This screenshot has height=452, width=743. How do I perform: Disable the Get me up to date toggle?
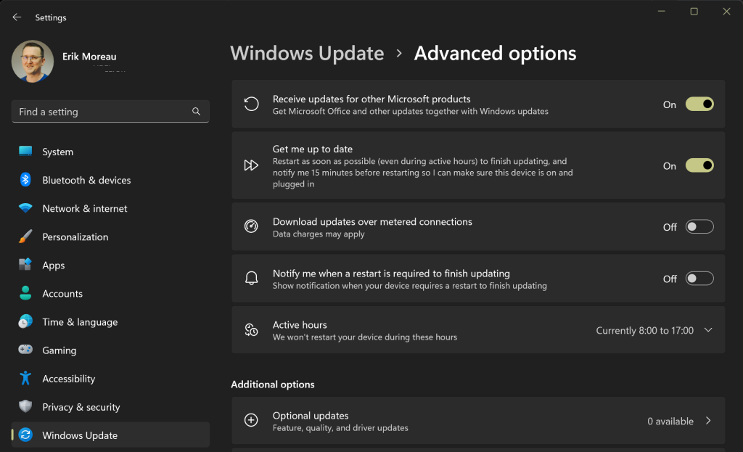click(x=699, y=165)
